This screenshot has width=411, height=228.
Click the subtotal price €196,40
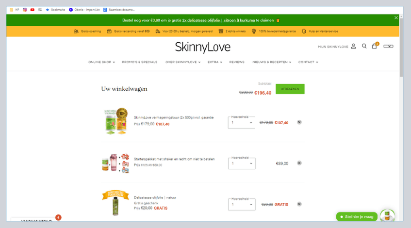pyautogui.click(x=263, y=93)
